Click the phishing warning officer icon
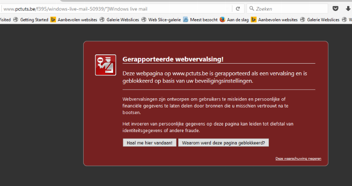 [106, 65]
